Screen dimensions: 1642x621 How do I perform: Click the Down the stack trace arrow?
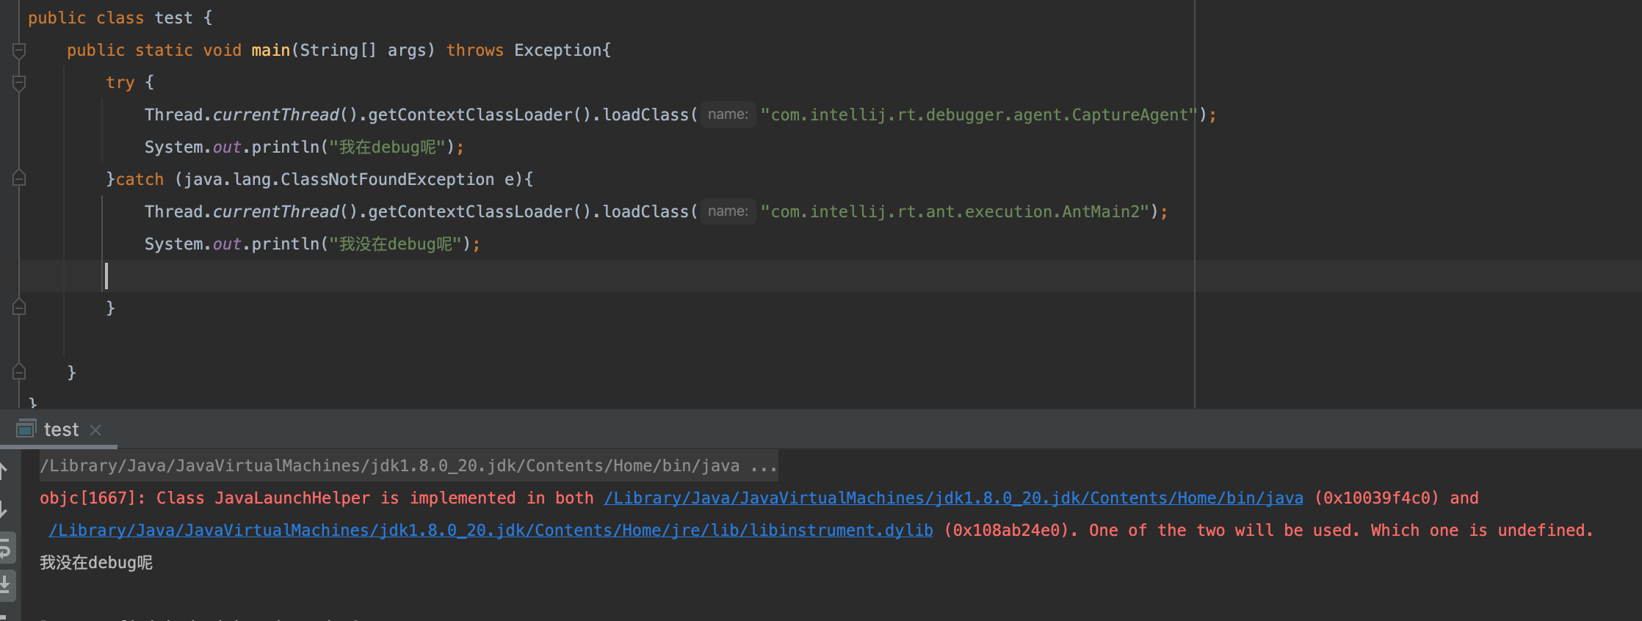4,509
